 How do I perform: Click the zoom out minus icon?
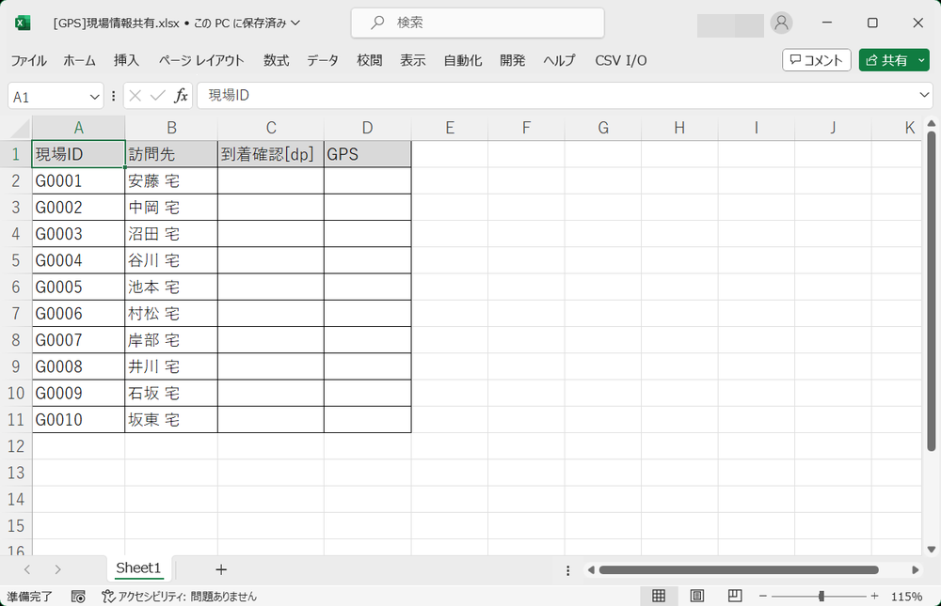[763, 597]
